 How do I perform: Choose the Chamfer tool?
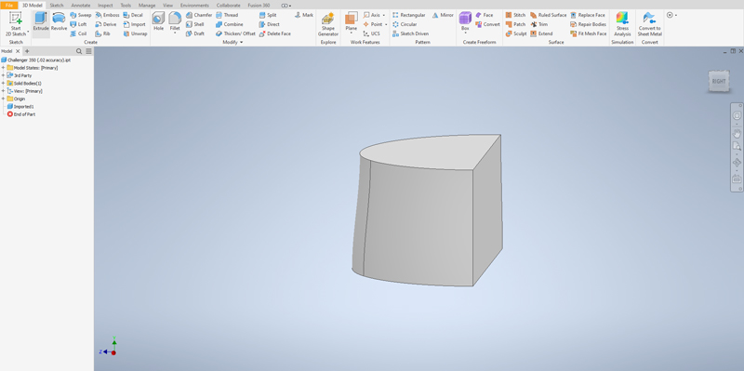click(x=199, y=15)
